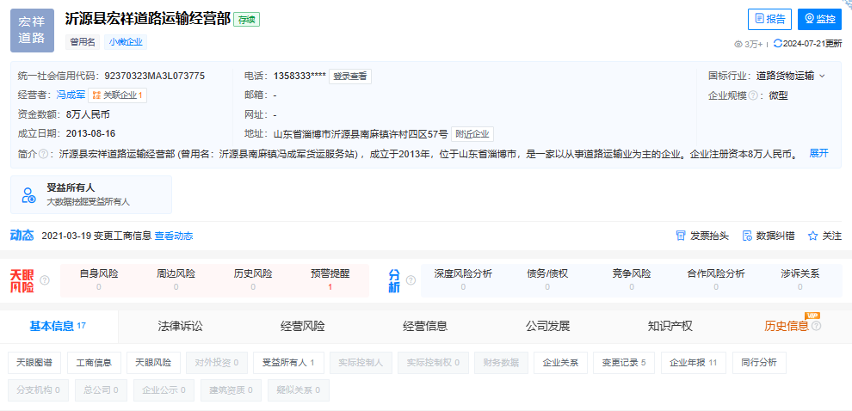Open 关联企业 1 button
The width and height of the screenshot is (852, 411).
[117, 95]
